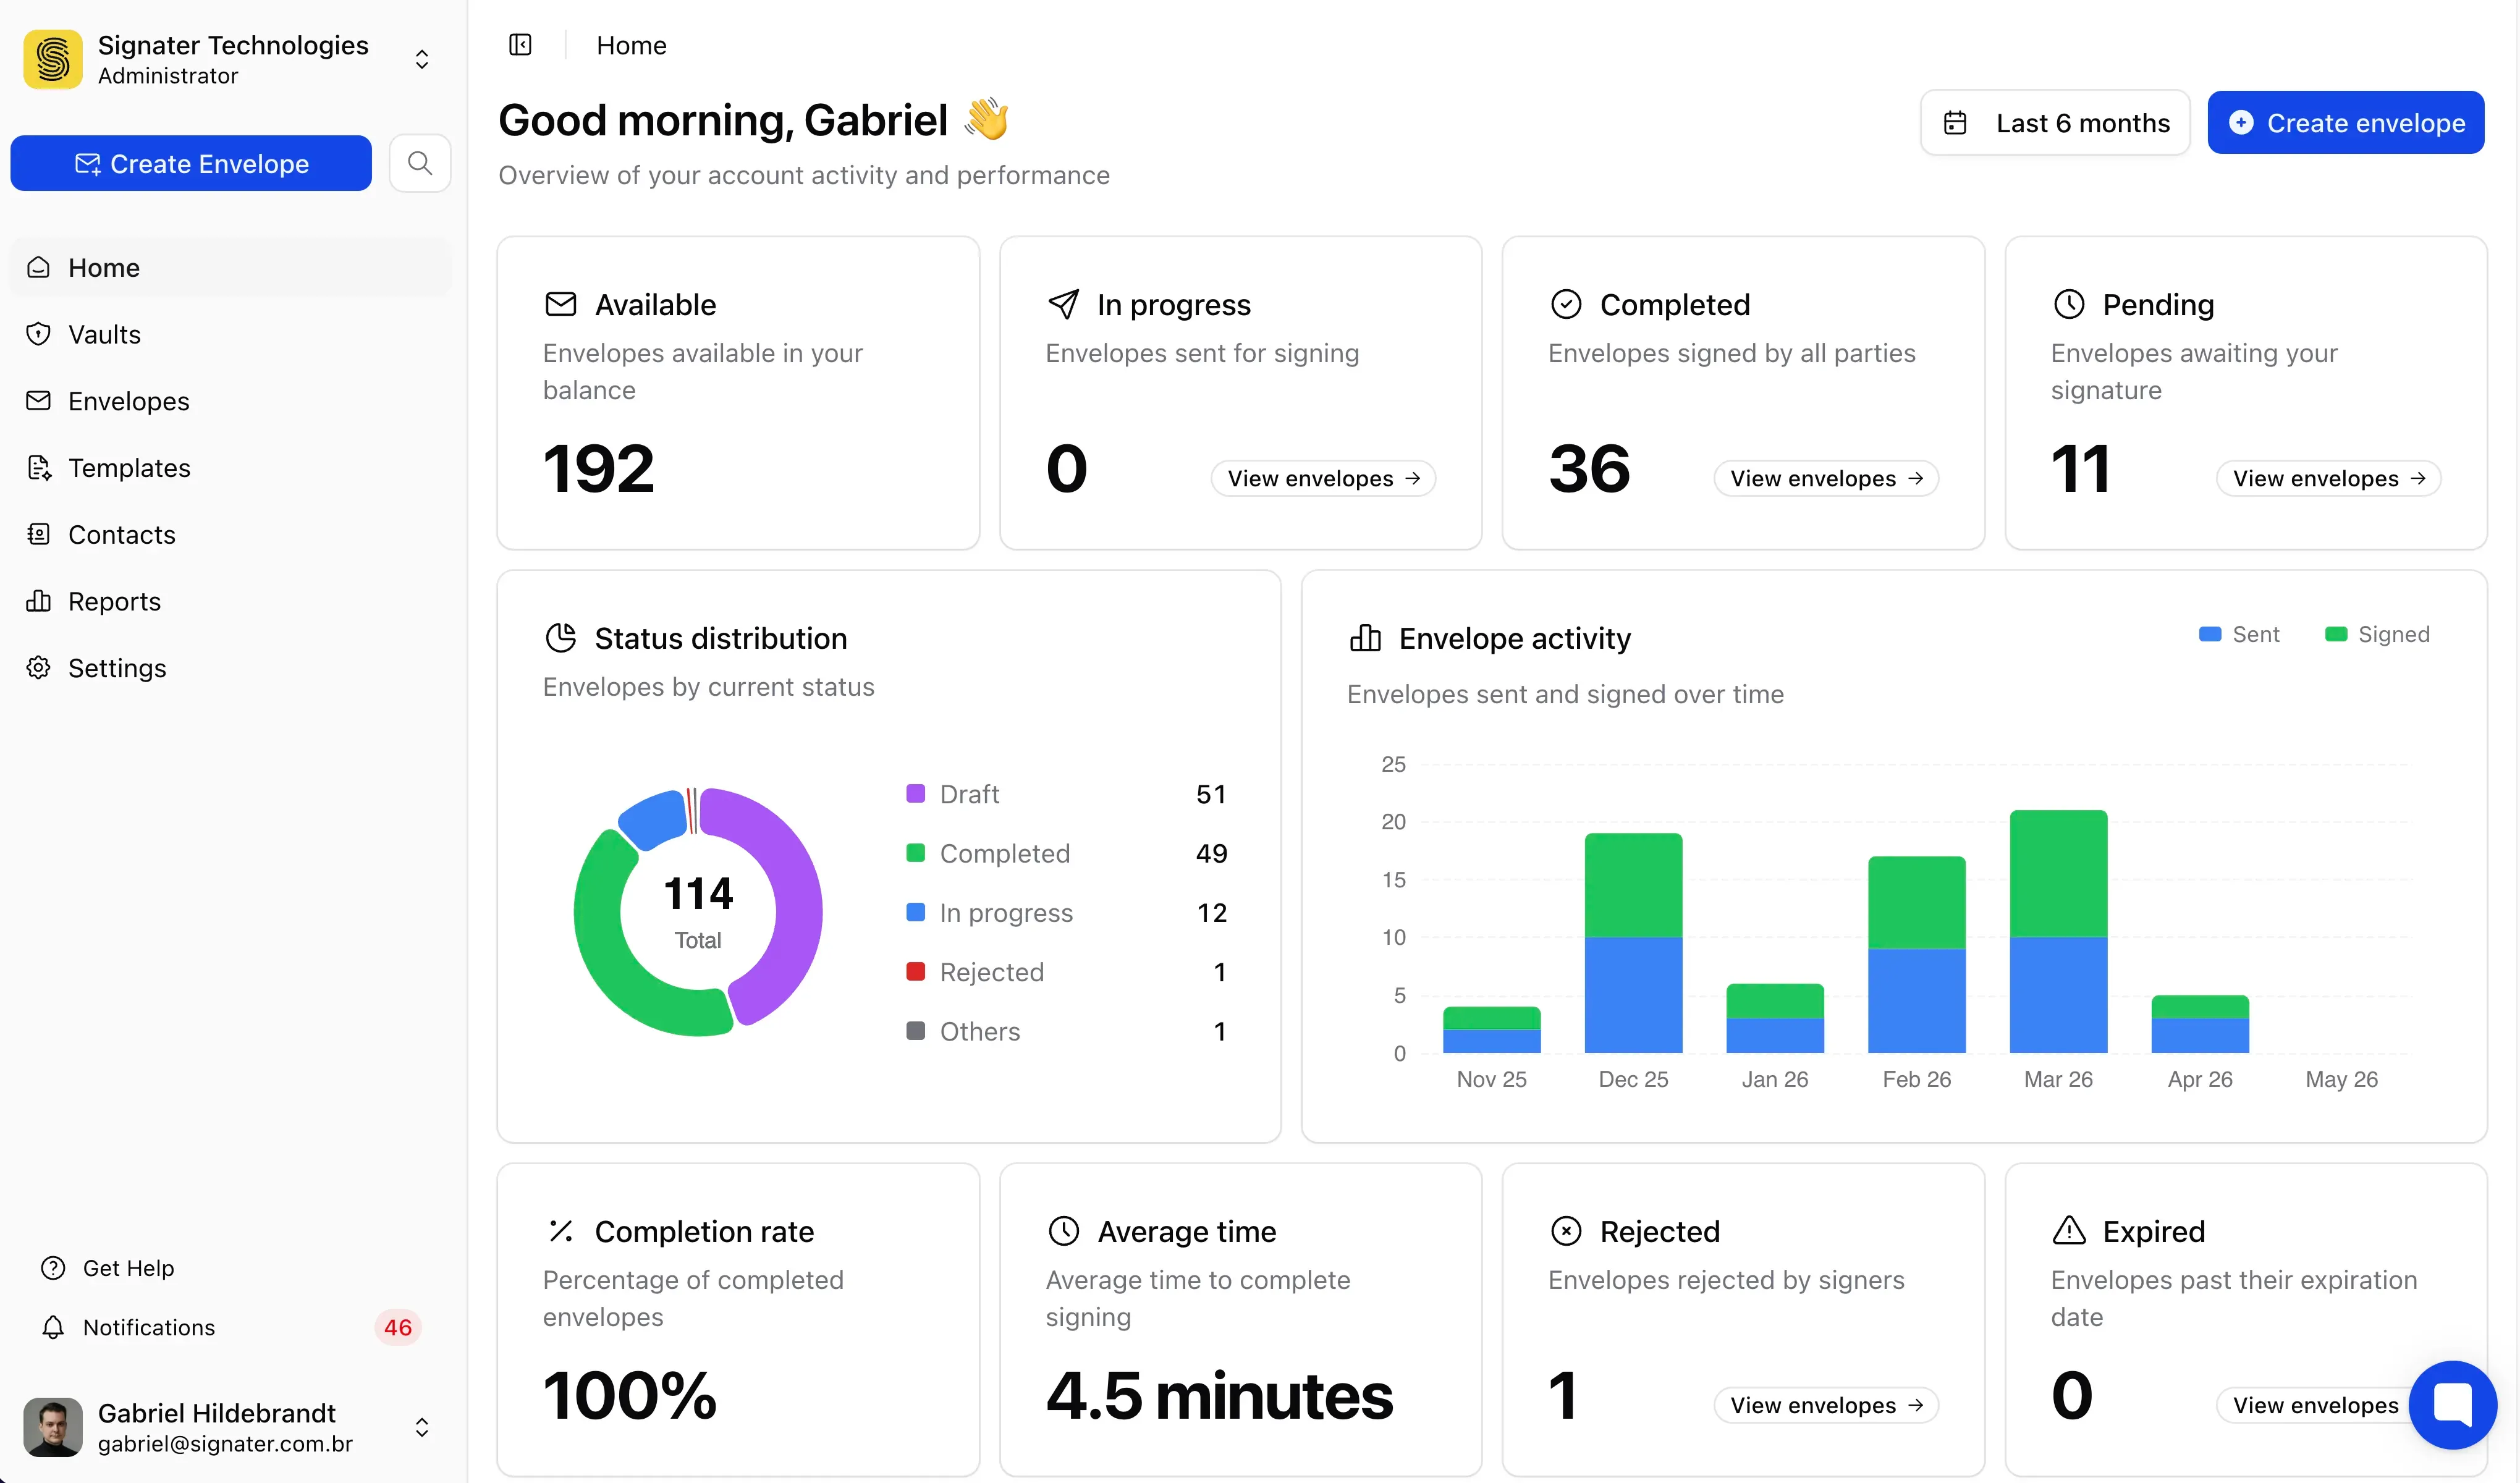Click the green Completed legend swatch

point(915,853)
